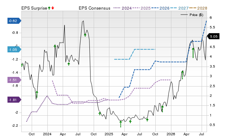Select the dashed surprise arrow near November 2023
The image size is (228, 136).
(x=37, y=94)
